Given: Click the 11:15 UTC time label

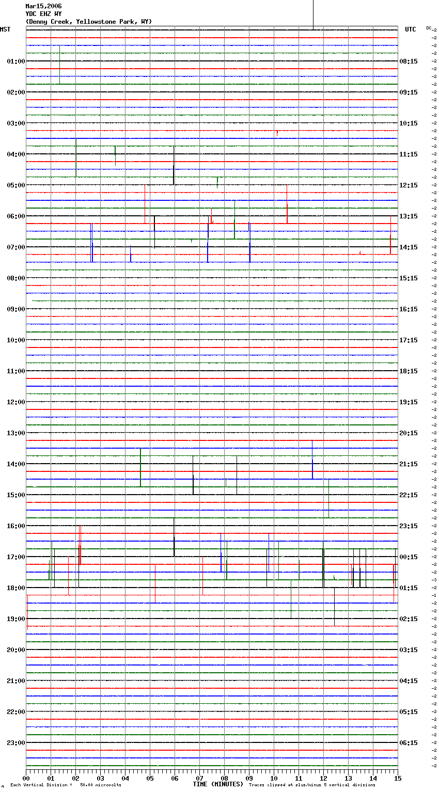Looking at the screenshot, I should [x=409, y=154].
